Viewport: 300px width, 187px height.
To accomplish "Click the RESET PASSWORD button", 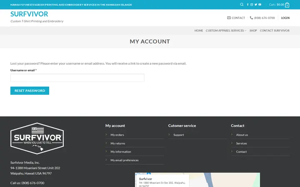I will 30,91.
